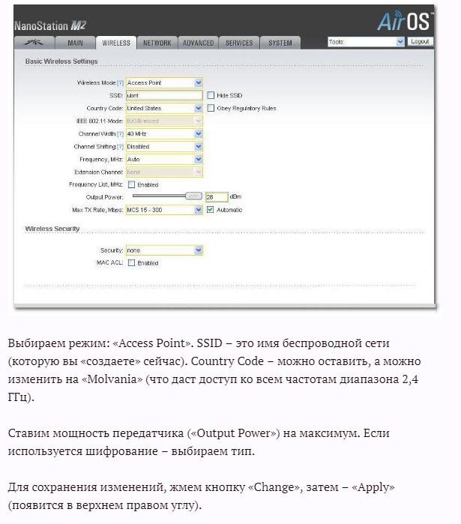Open the Ubiquiti logo tab

(x=34, y=43)
